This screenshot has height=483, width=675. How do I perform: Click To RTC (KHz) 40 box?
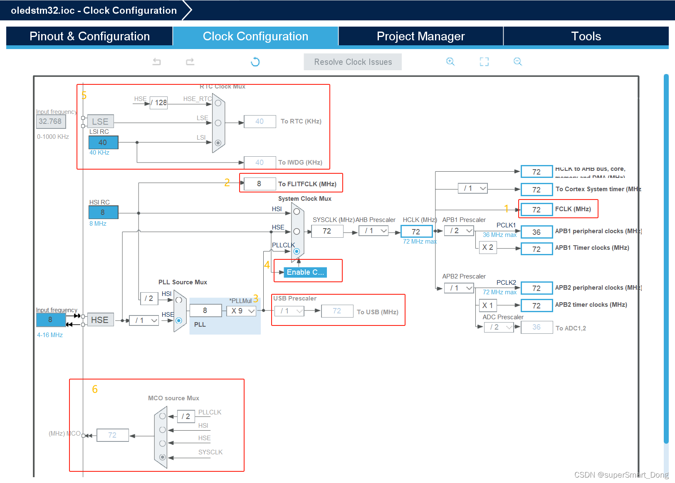tap(260, 121)
